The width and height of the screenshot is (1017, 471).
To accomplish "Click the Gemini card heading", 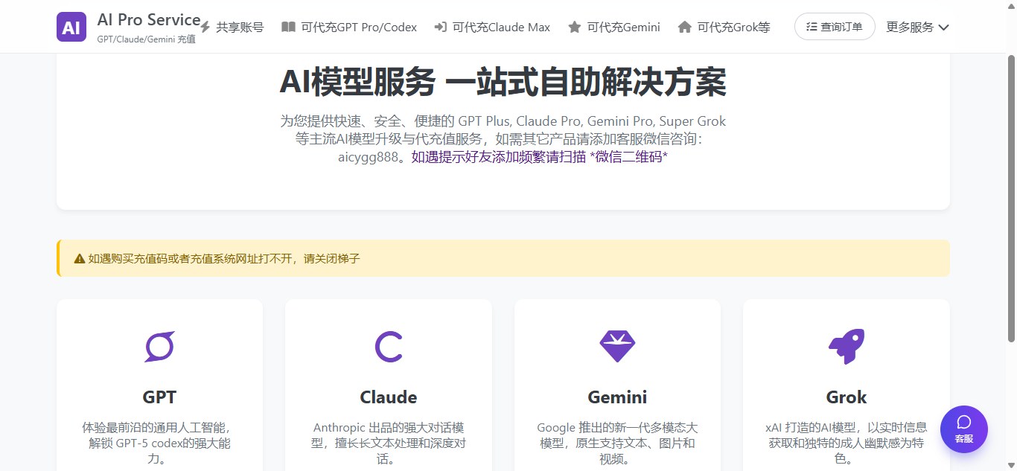I will (617, 397).
